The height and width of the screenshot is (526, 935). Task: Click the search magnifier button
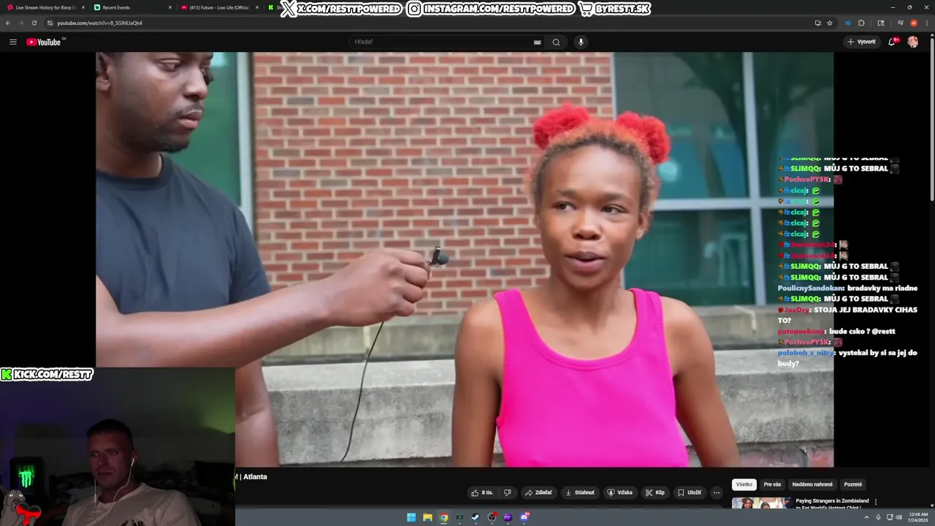click(556, 42)
